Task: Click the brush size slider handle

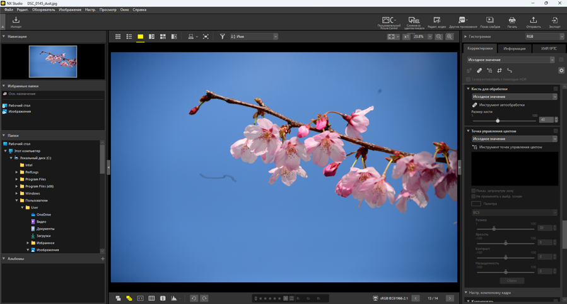Action: (x=498, y=120)
